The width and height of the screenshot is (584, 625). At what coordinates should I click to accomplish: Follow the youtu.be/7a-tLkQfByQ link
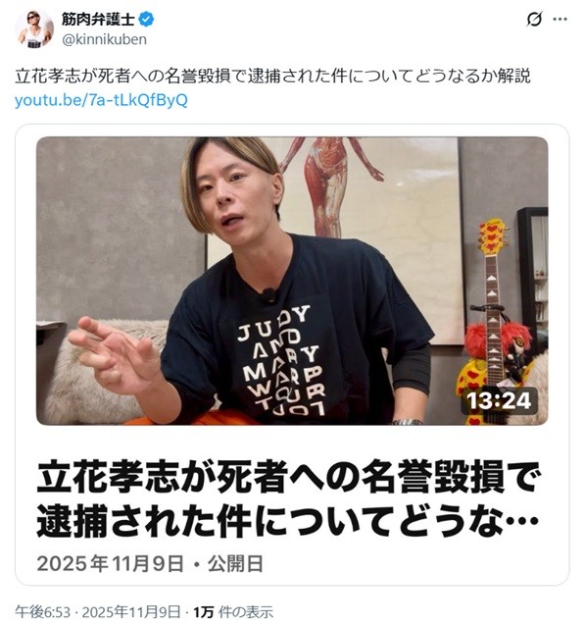pyautogui.click(x=101, y=100)
